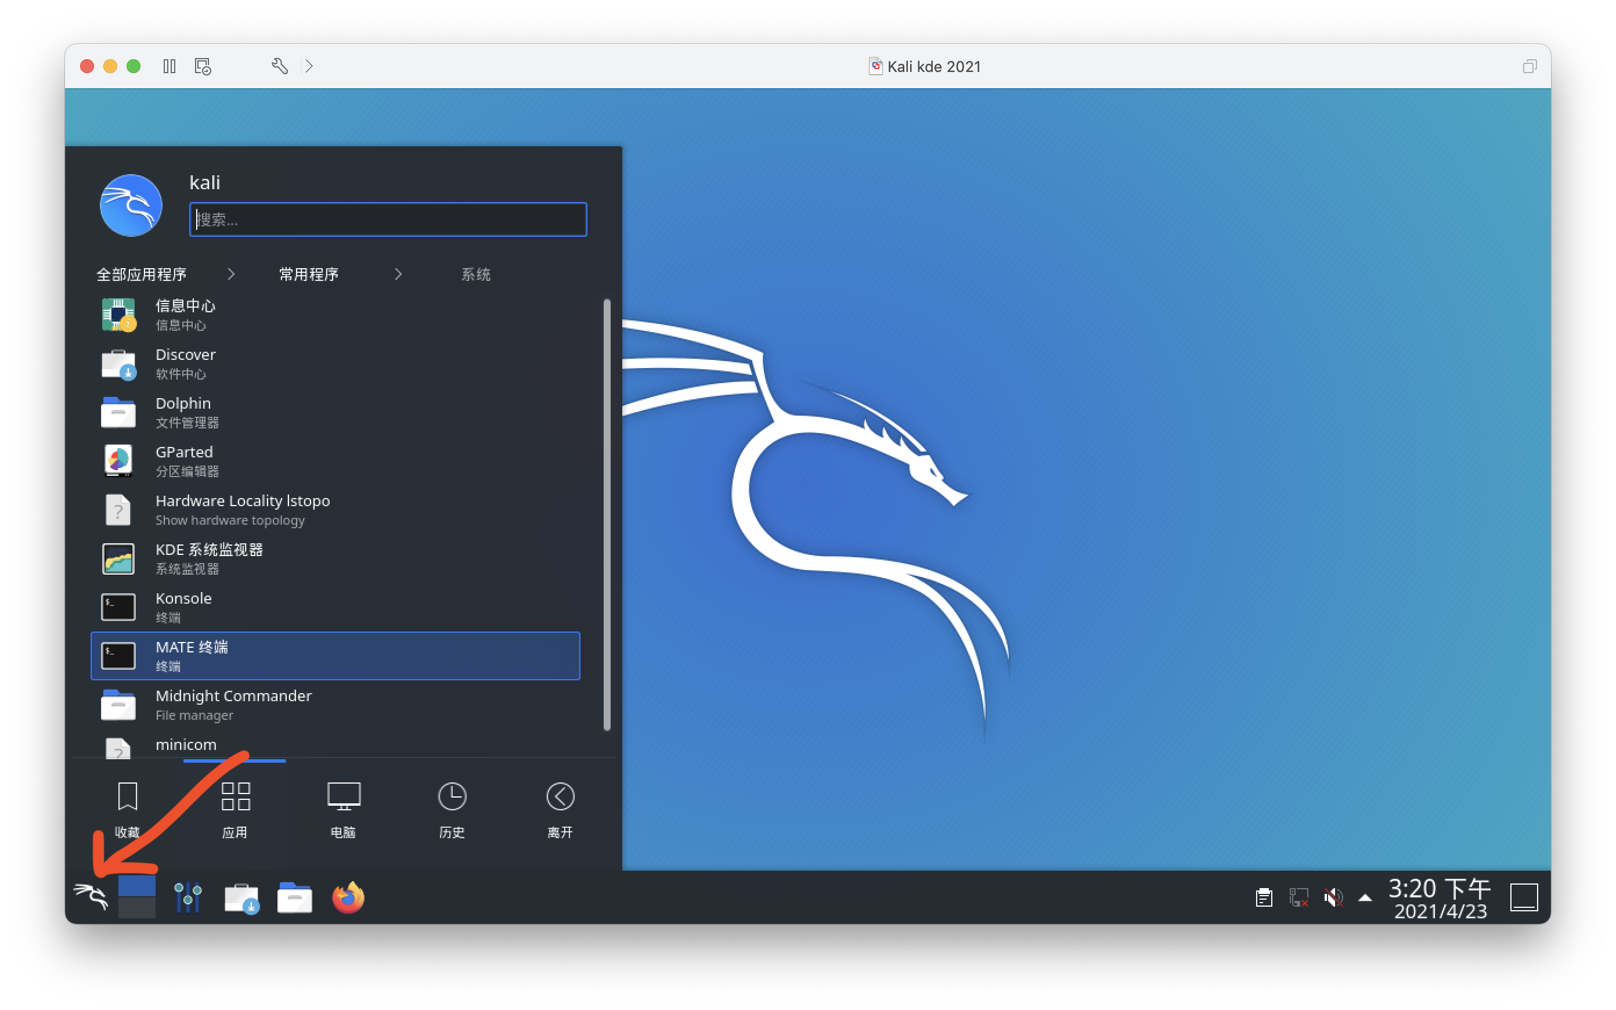Viewport: 1616px width, 1010px height.
Task: Open the Kali dragon application launcher
Action: point(91,896)
